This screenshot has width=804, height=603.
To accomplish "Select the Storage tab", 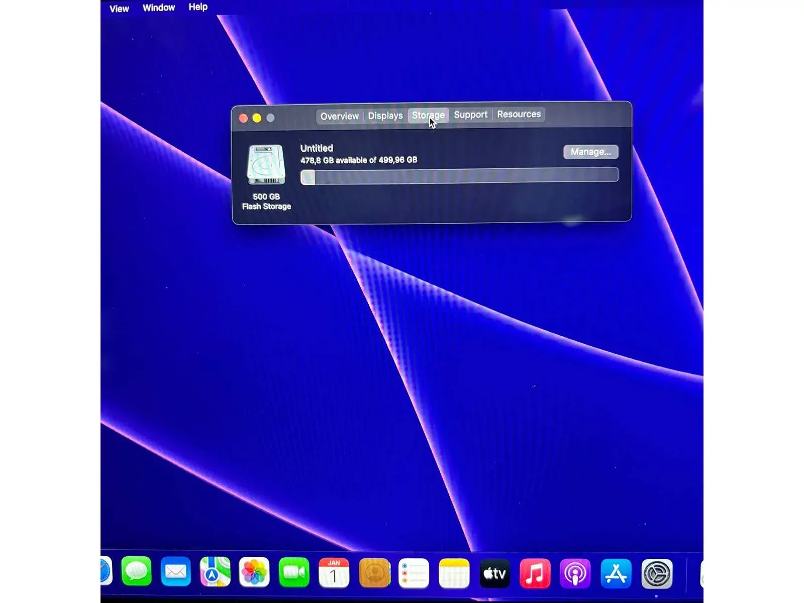I will tap(428, 115).
